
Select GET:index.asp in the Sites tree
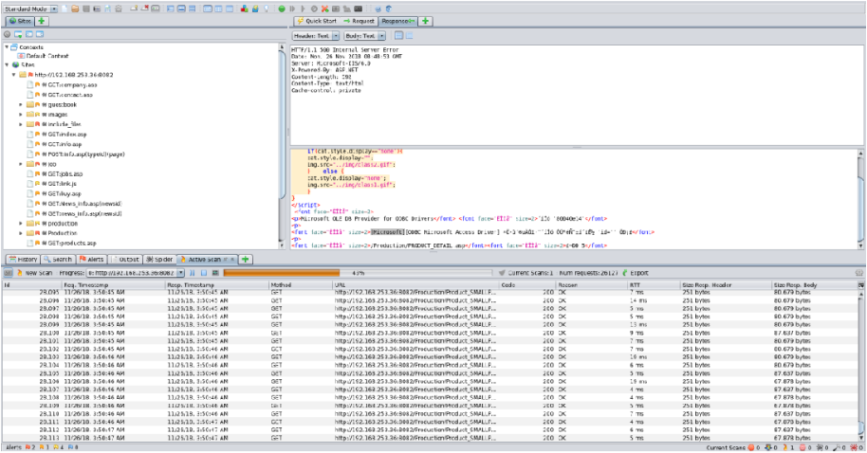[64, 134]
